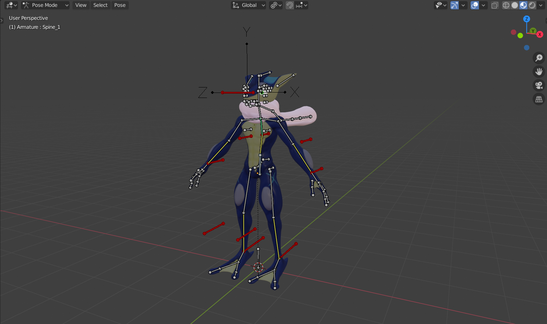Select rendered viewport shading
This screenshot has height=324, width=547.
tap(532, 5)
